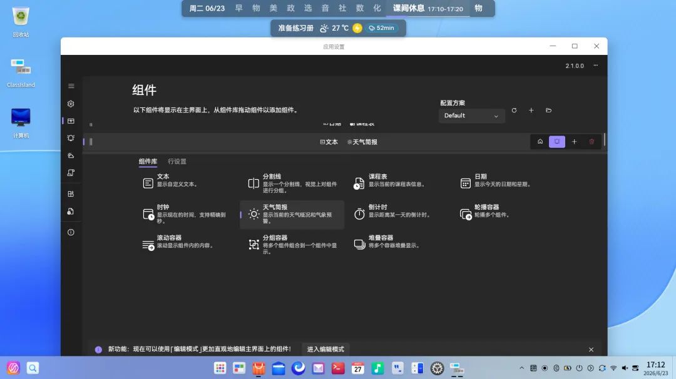Image resolution: width=676 pixels, height=379 pixels.
Task: Open the taskbar search magnifier
Action: pos(33,368)
